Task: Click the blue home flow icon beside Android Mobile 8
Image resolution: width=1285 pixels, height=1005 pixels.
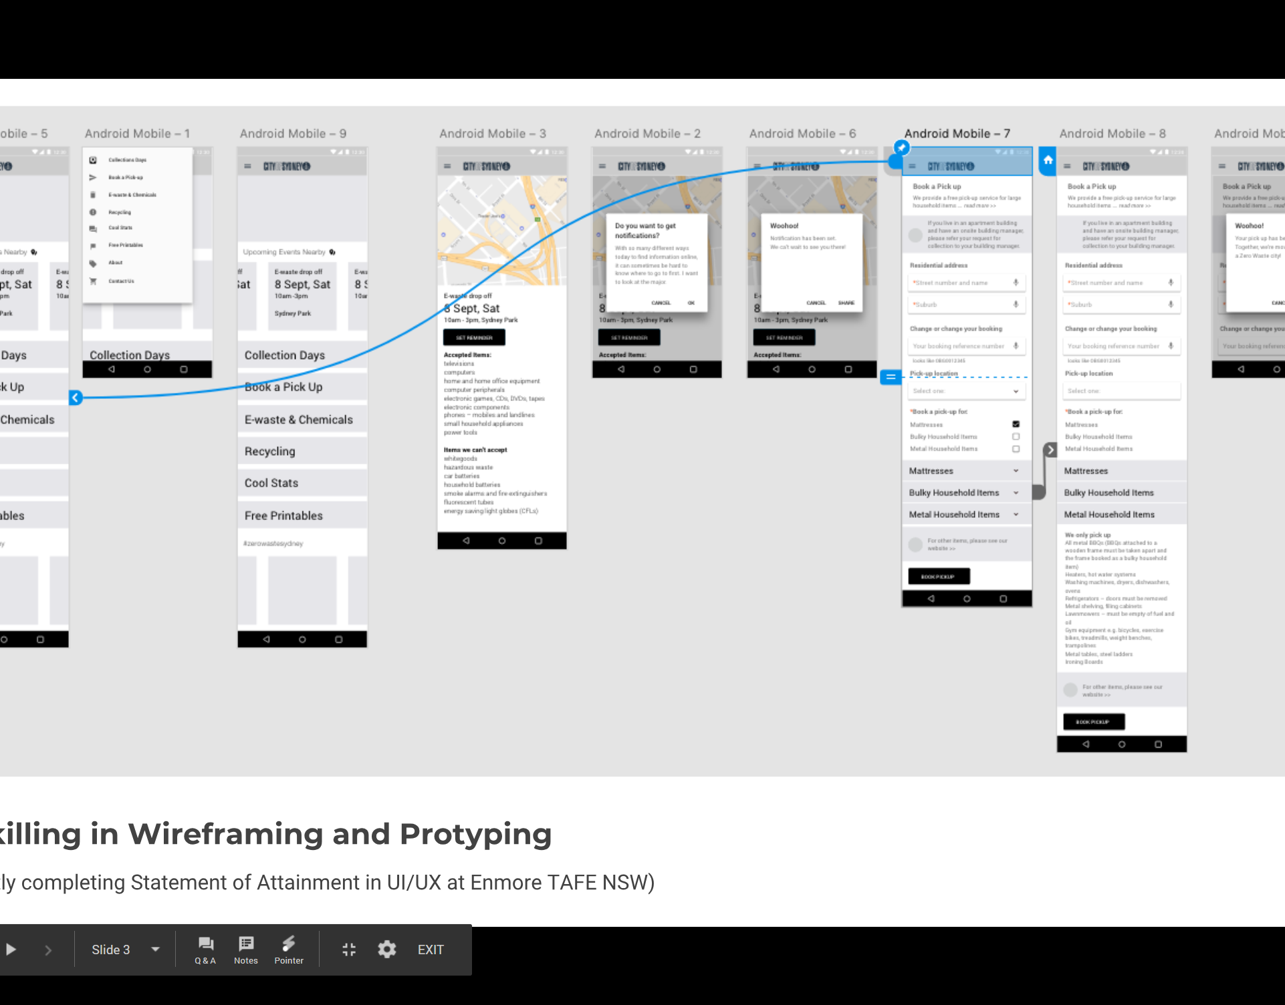Action: point(1048,160)
